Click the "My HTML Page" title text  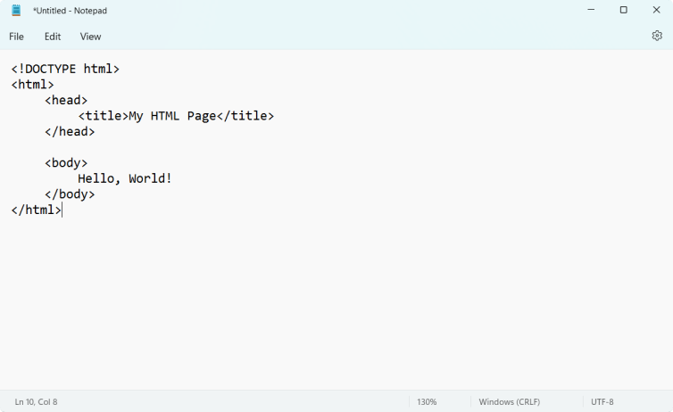pyautogui.click(x=172, y=116)
